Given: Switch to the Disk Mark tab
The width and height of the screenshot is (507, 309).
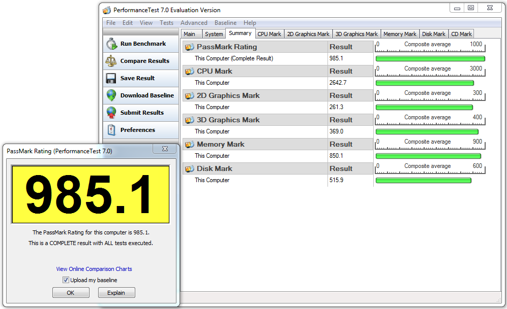Looking at the screenshot, I should coord(434,34).
